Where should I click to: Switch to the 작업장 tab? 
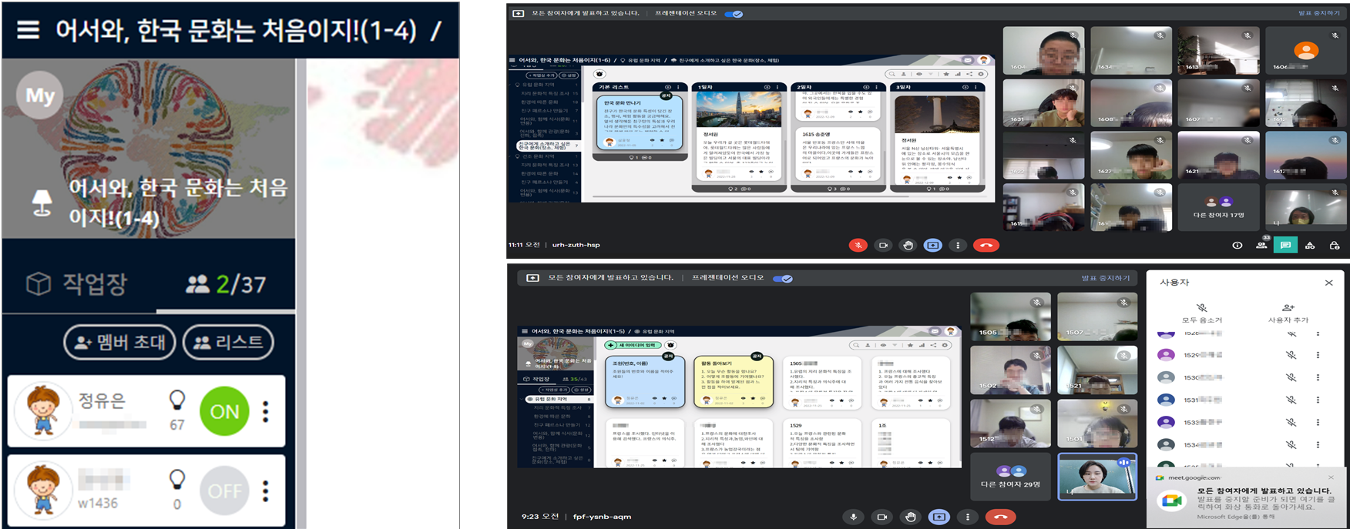click(x=77, y=284)
